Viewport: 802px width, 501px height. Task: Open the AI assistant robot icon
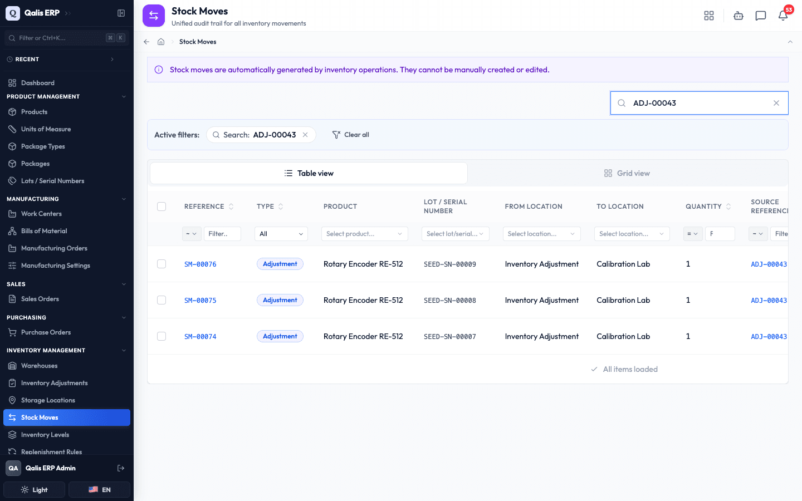coord(739,16)
